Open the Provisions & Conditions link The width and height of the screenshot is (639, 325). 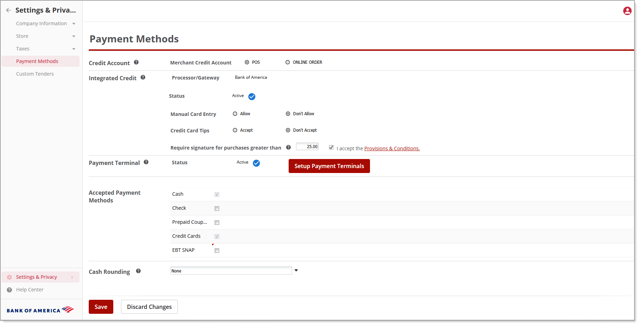[392, 148]
